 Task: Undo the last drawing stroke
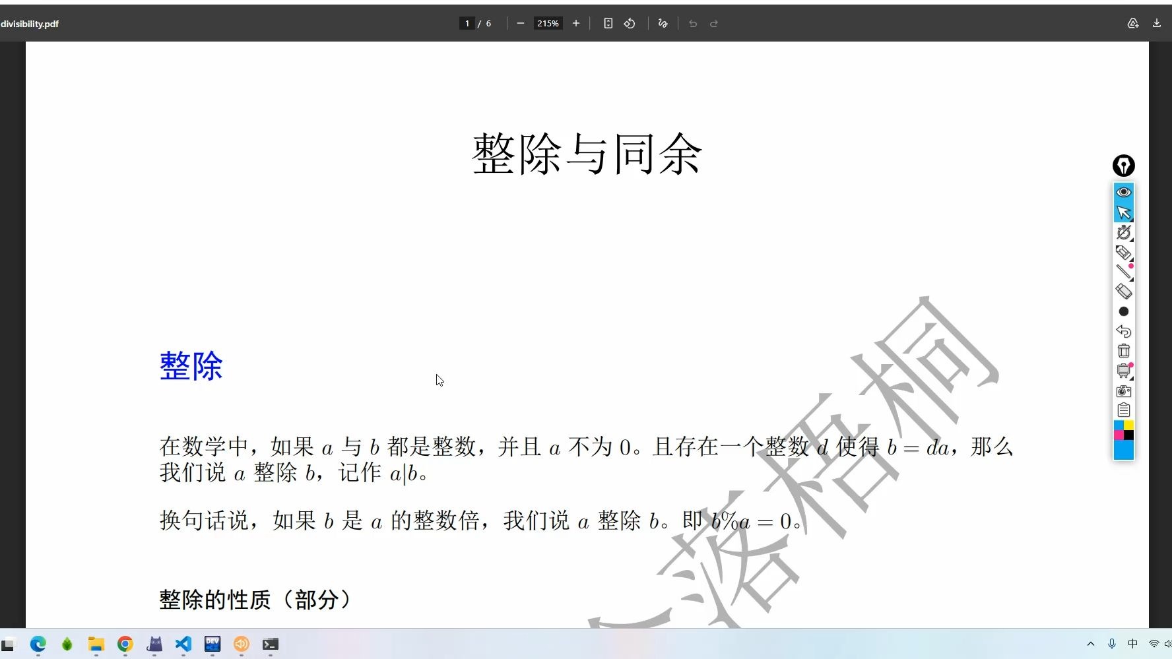[1124, 331]
